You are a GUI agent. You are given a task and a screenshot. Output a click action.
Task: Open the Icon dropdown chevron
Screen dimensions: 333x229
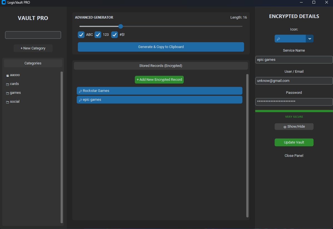click(x=309, y=39)
